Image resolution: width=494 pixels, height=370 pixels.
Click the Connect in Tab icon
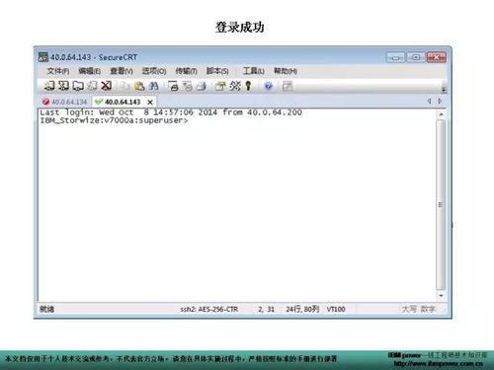(78, 86)
